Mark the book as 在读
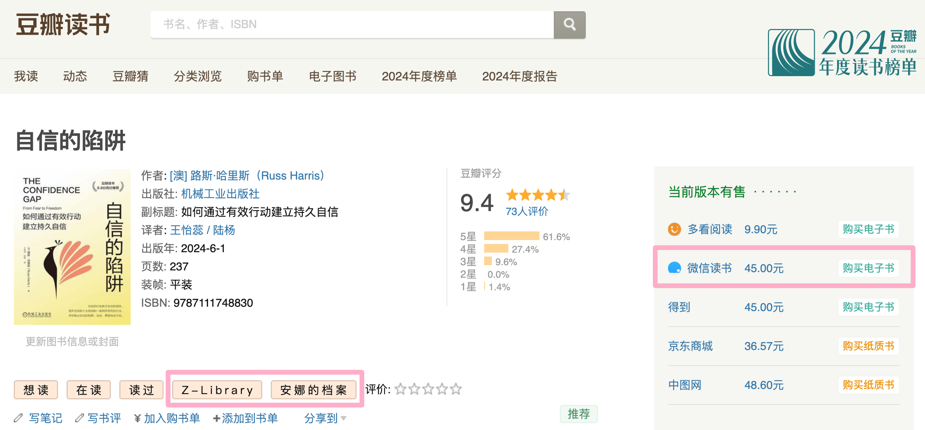The image size is (925, 430). [x=89, y=390]
